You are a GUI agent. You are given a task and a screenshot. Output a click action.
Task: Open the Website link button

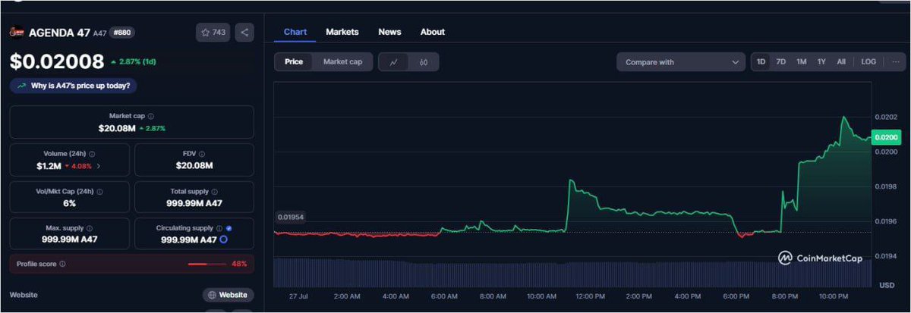point(228,295)
